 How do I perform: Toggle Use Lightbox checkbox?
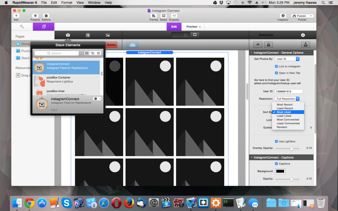coord(276,141)
